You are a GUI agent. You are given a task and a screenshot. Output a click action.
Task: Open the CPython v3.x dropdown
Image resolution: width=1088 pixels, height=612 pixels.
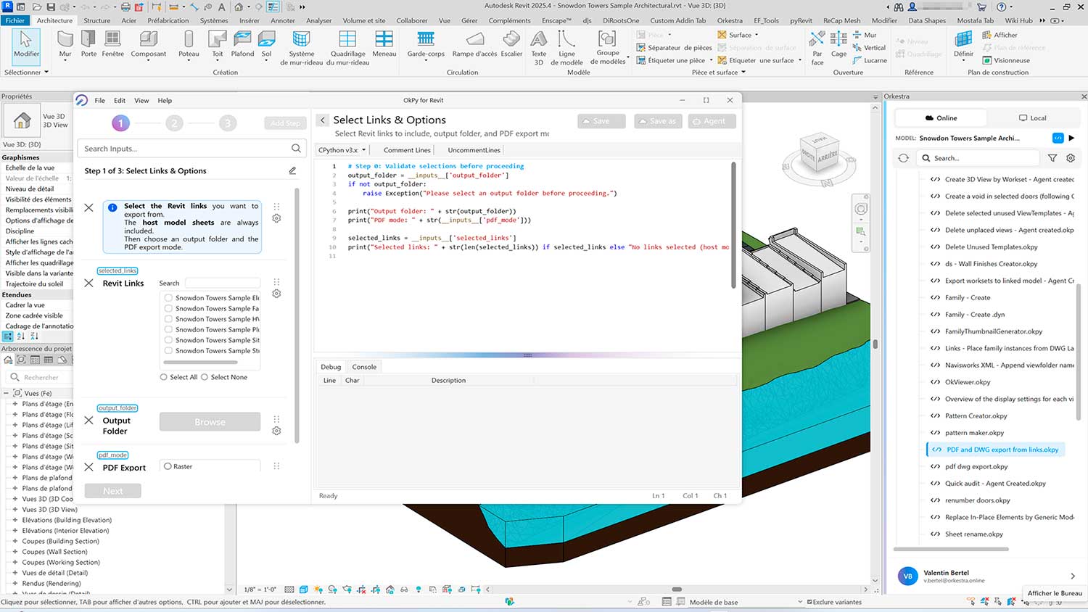click(342, 150)
